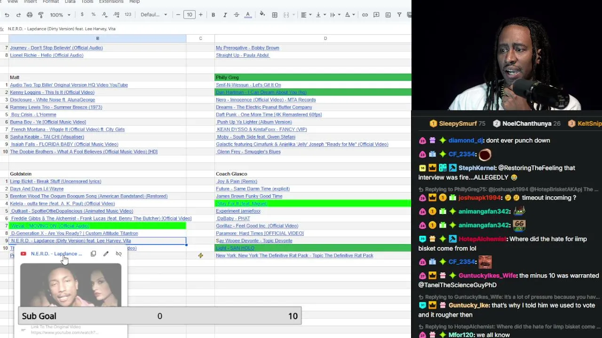Open the Tools menu

pos(87,2)
